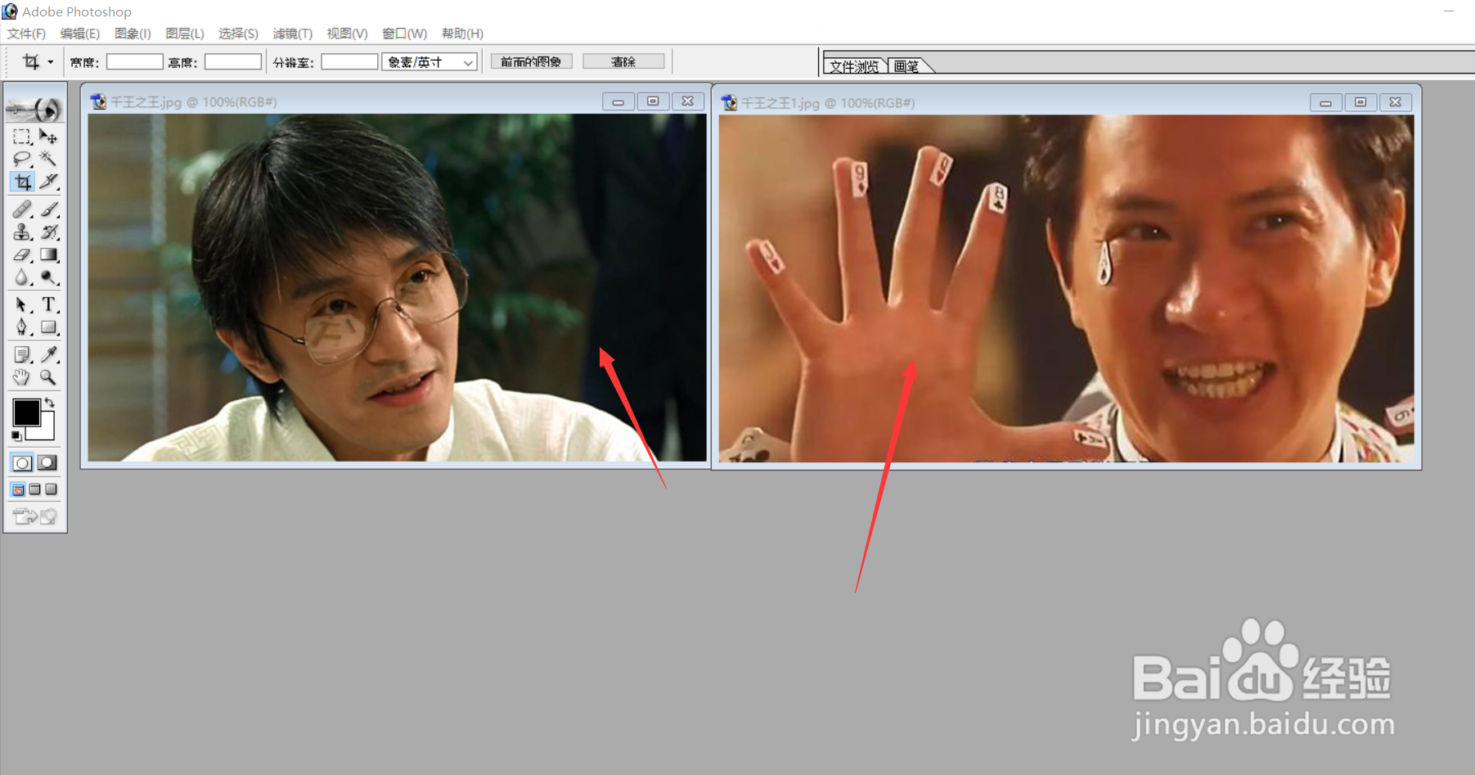Viewport: 1475px width, 775px height.
Task: Open the 象素/英寸 resolution units dropdown
Action: 429,62
